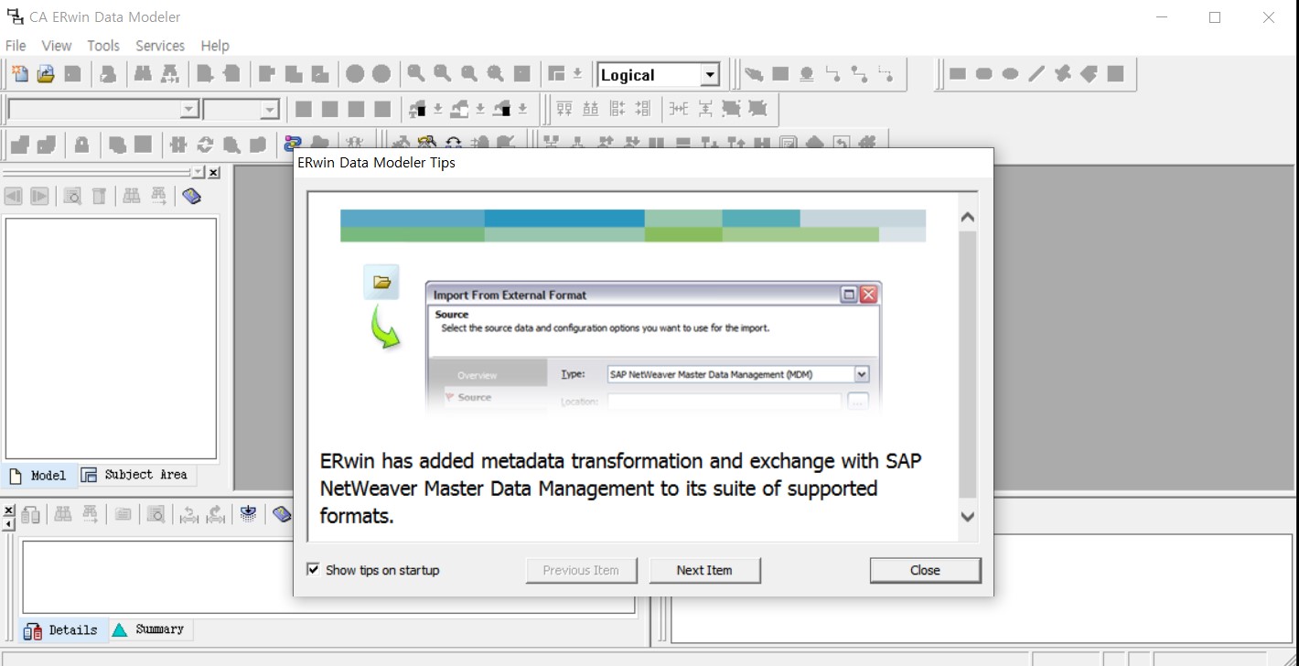Click the Select pointer tool beside Logical dropdown
Screen dimensions: 1299x666
(754, 74)
